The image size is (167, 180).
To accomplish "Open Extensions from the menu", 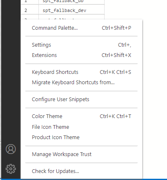I will point(81,55).
